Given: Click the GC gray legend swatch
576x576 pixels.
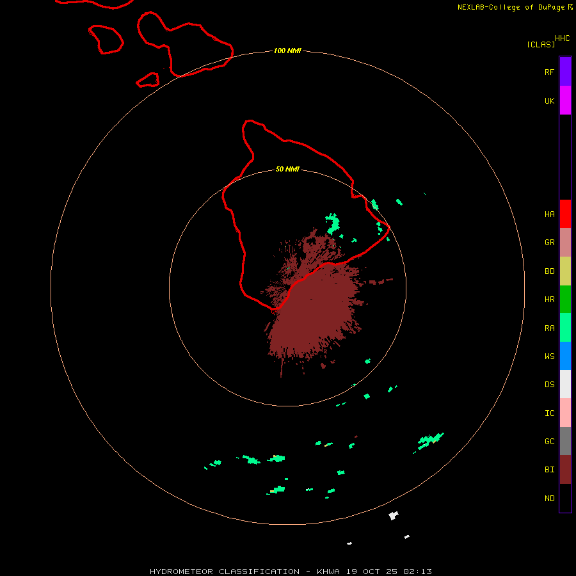Looking at the screenshot, I should pyautogui.click(x=565, y=441).
